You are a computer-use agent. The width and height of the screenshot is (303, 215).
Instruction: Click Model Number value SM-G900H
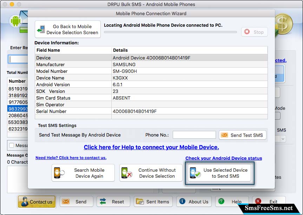[x=125, y=71]
